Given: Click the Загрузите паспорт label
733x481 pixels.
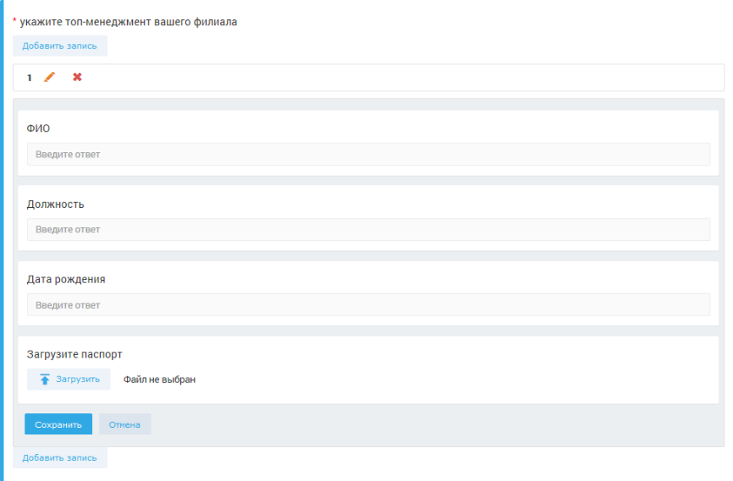Looking at the screenshot, I should 74,354.
